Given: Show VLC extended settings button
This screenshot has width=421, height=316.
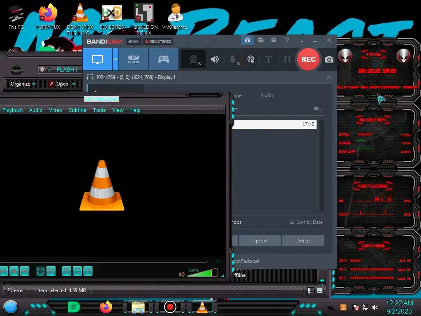Looking at the screenshot, I should click(x=51, y=271).
